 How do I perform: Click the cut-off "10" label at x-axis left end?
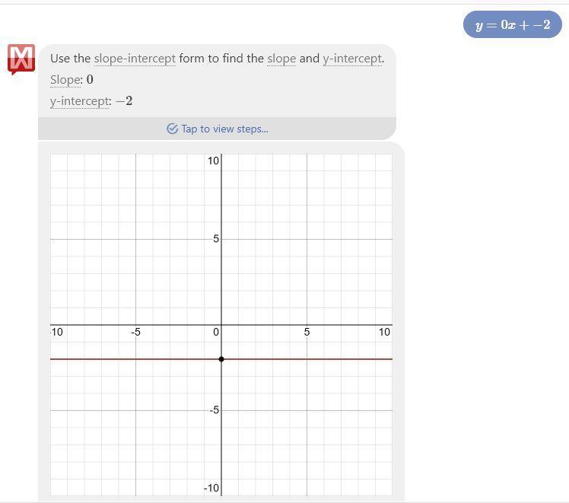tap(57, 332)
